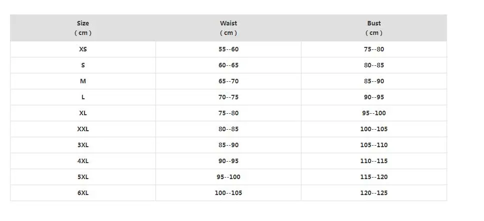Click the L row waist value 70--75
This screenshot has height=221, width=484.
point(228,97)
